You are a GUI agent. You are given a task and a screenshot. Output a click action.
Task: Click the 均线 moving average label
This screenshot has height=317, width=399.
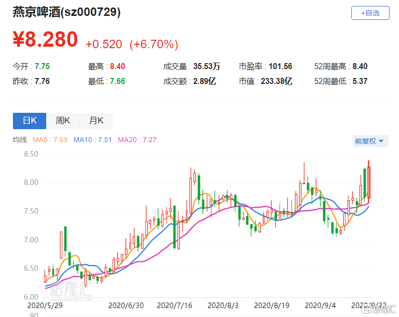click(x=20, y=140)
